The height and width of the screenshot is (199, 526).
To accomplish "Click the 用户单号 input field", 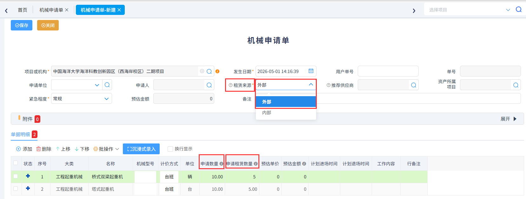I will (388, 71).
